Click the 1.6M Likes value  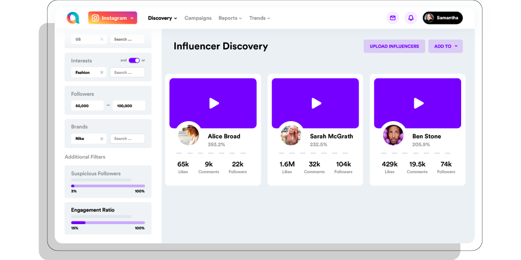(287, 164)
